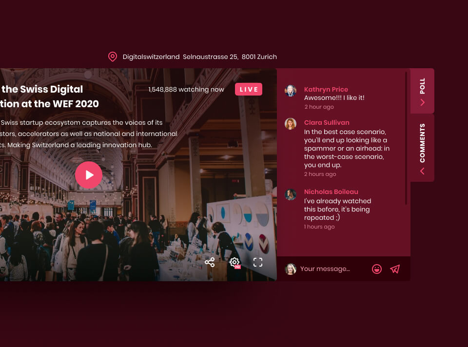Open Kathryn Price's profile name
This screenshot has width=468, height=347.
326,89
